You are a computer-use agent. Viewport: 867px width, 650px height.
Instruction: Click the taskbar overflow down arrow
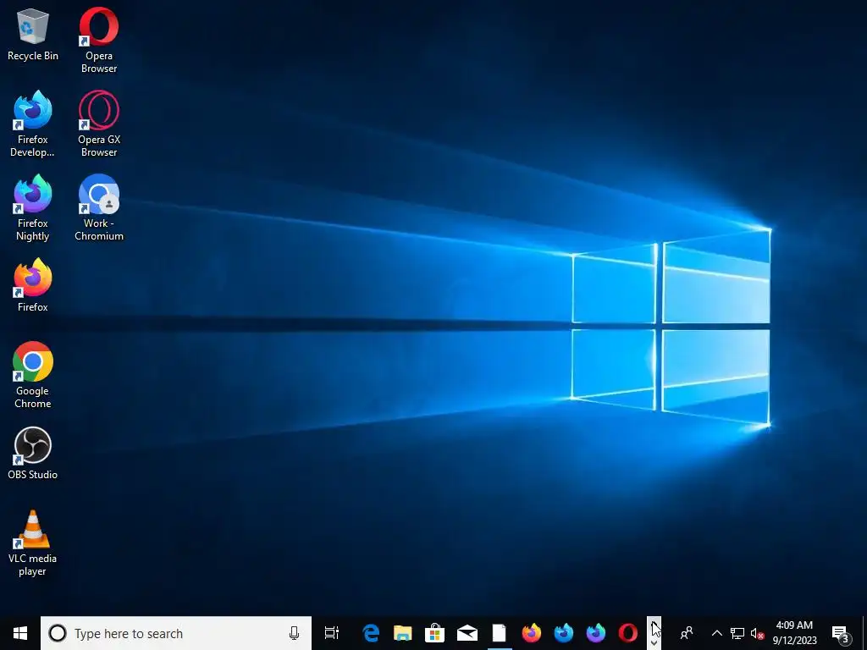[654, 642]
